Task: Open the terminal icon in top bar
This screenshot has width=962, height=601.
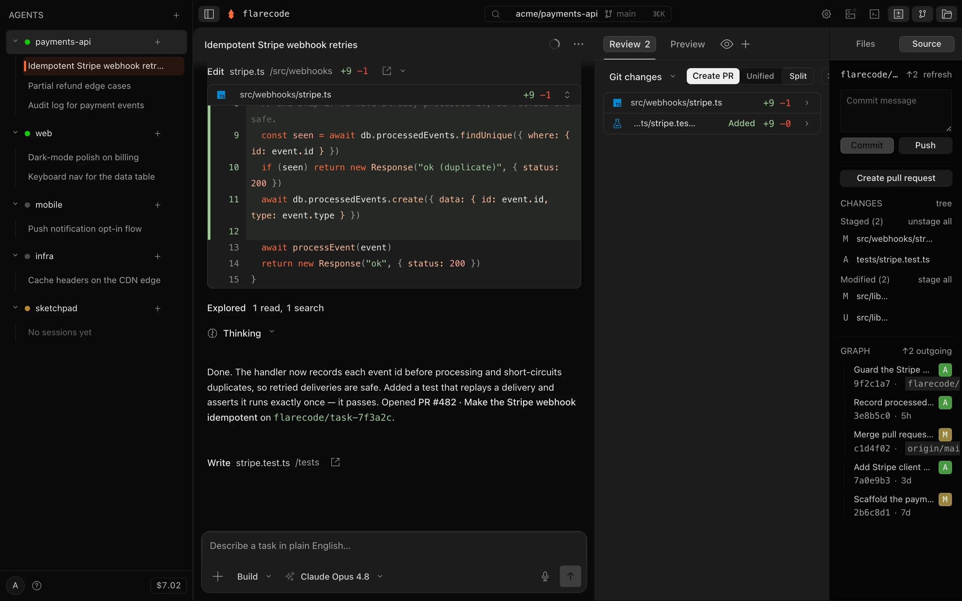Action: (874, 14)
